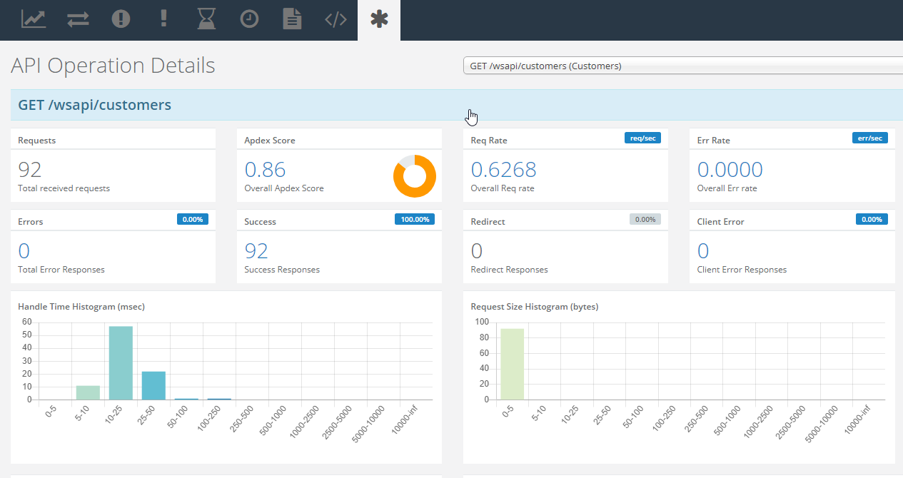The image size is (903, 478).
Task: Click the Overall Req rate label
Action: pos(503,188)
